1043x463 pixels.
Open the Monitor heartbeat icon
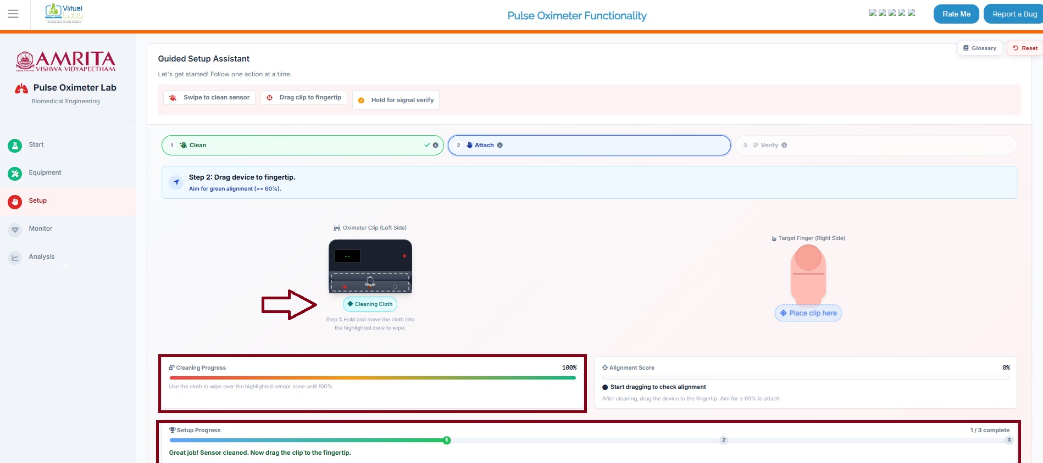(15, 230)
